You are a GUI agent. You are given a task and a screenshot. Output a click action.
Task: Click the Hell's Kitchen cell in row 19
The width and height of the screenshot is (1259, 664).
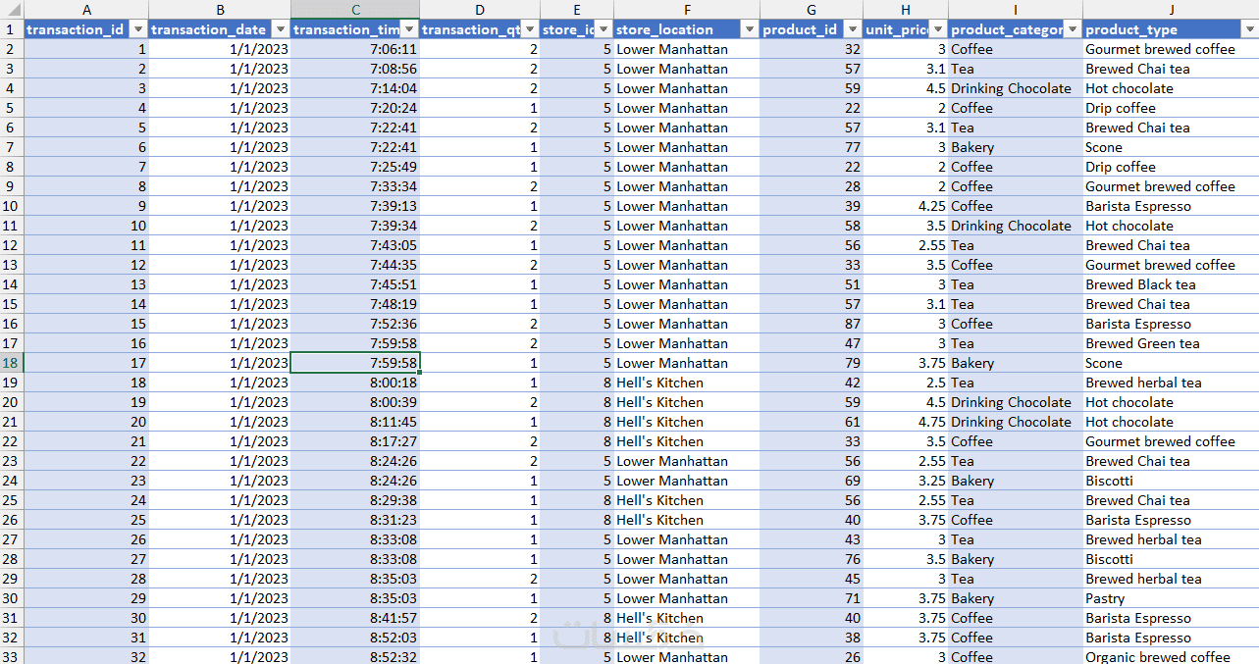(687, 383)
